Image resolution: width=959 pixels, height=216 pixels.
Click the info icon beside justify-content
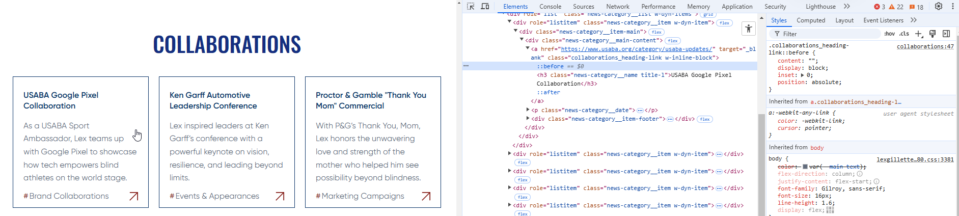[x=876, y=181]
